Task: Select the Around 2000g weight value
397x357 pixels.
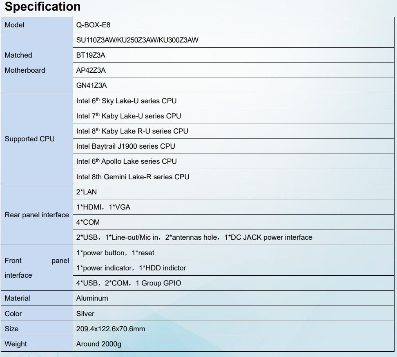Action: pos(98,344)
